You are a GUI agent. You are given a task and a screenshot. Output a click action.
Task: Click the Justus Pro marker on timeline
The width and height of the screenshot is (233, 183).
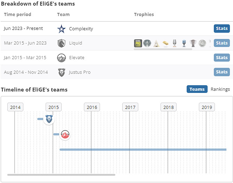(x=49, y=119)
